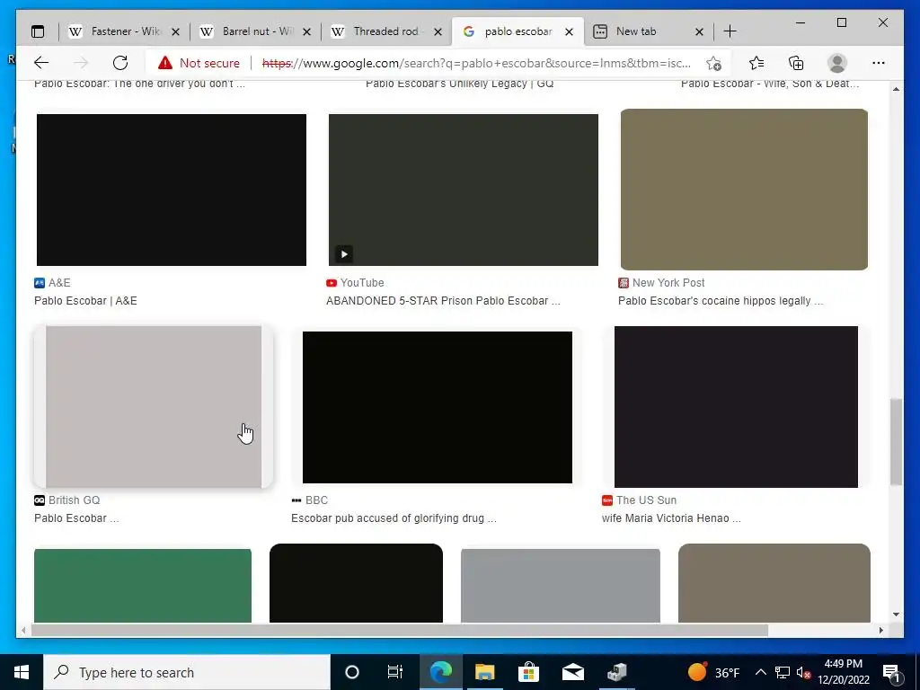This screenshot has width=920, height=690.
Task: Open The US Sun image thumbnail
Action: (736, 407)
